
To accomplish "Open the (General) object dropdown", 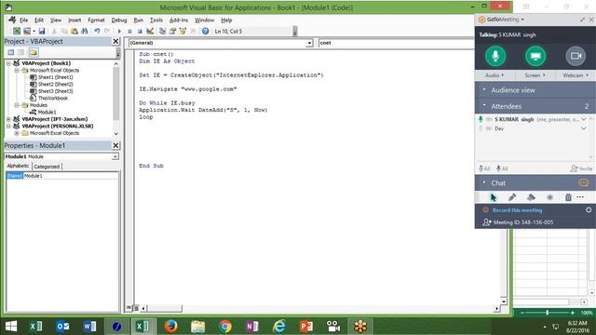I will [309, 43].
